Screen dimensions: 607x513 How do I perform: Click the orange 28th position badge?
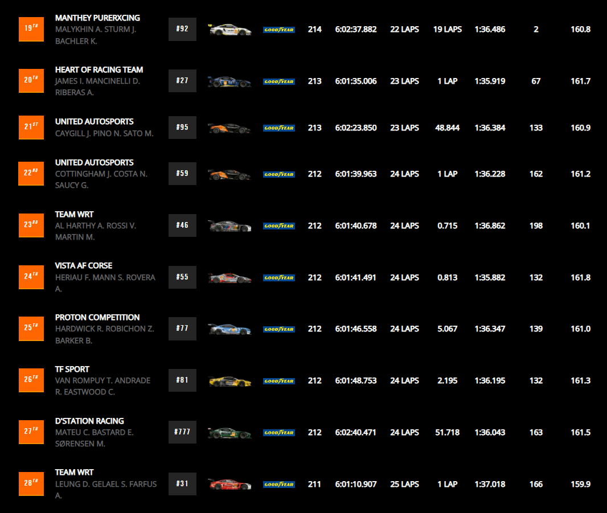[x=31, y=483]
